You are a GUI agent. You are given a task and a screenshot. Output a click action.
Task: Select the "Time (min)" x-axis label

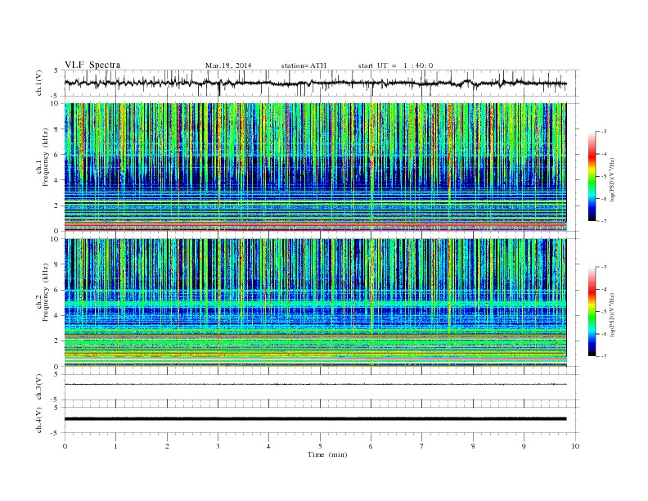coord(327,454)
